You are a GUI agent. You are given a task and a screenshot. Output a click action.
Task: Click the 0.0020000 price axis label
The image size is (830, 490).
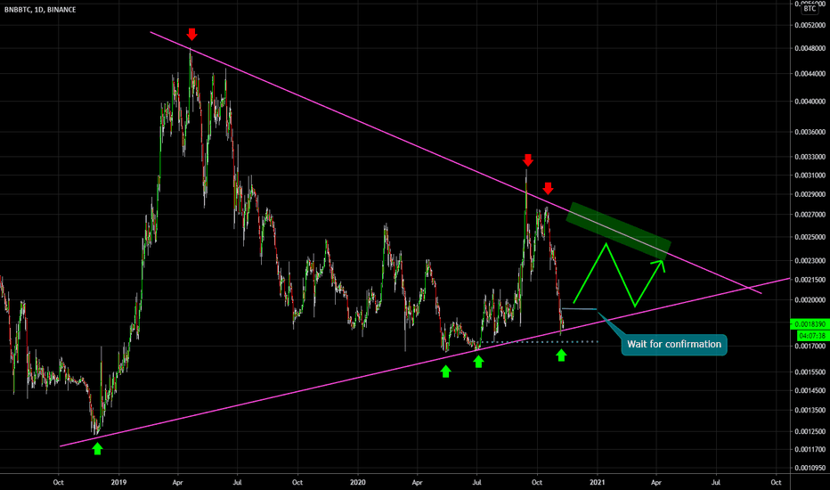(810, 300)
